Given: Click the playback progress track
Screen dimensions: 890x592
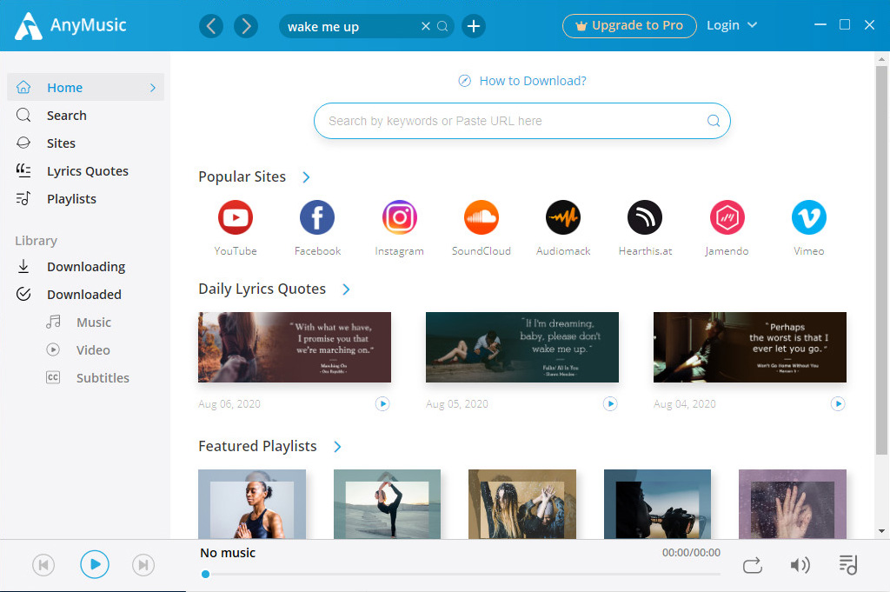Looking at the screenshot, I should (461, 575).
